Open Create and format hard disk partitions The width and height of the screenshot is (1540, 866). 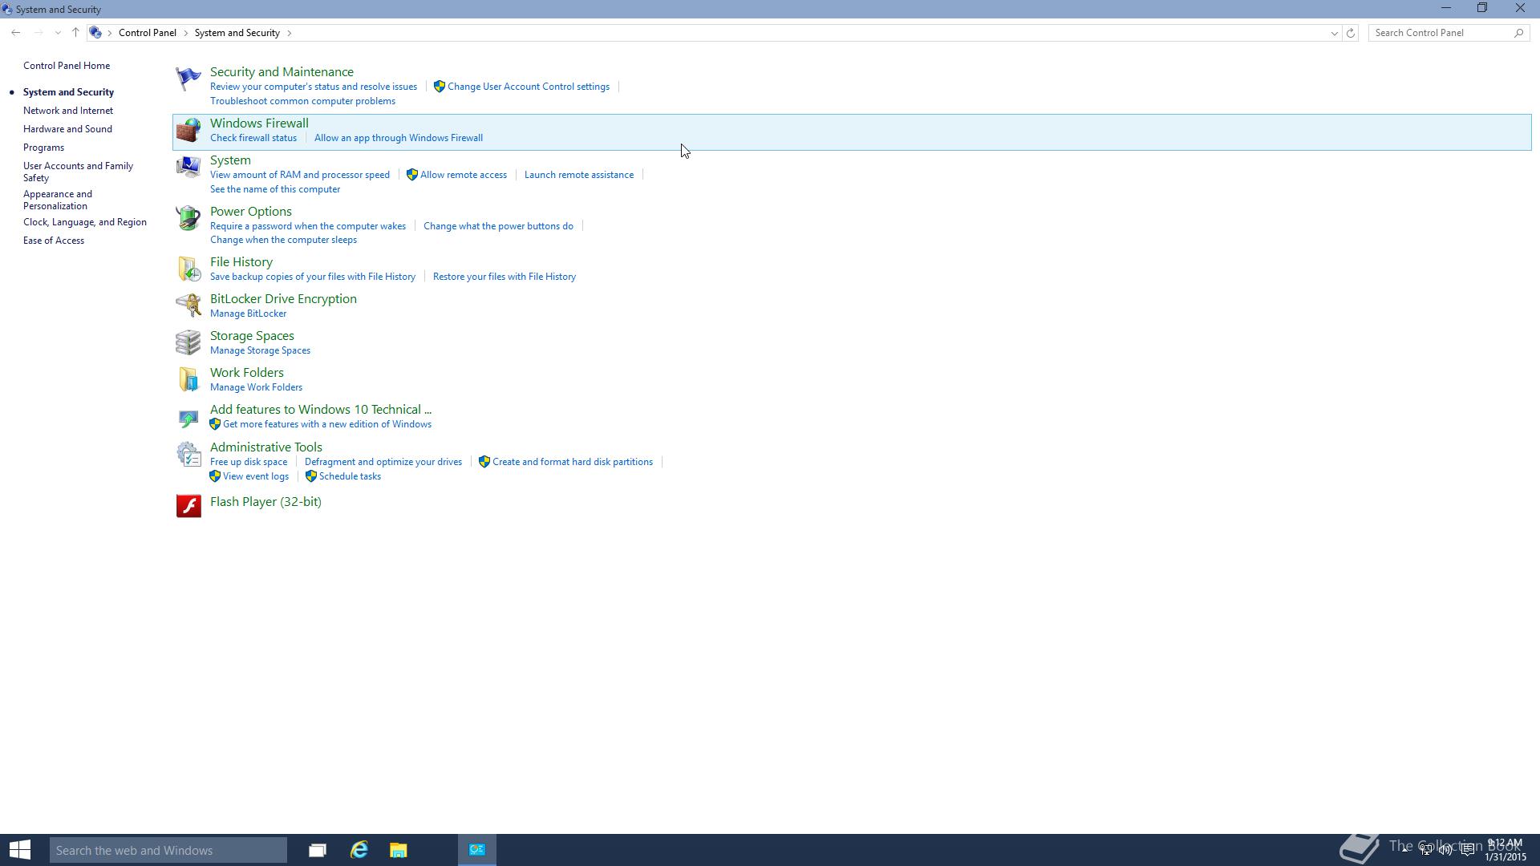pyautogui.click(x=573, y=462)
